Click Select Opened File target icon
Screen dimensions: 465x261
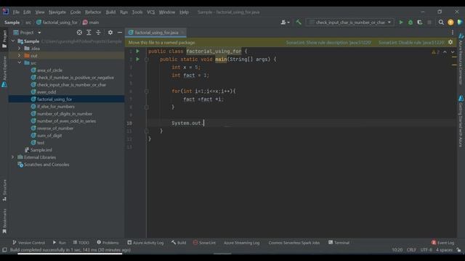pyautogui.click(x=79, y=33)
